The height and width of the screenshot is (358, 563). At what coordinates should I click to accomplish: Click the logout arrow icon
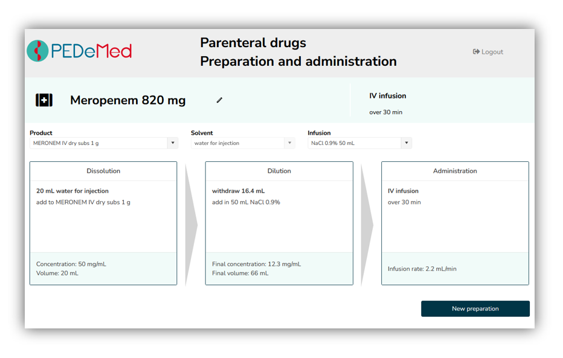(476, 52)
